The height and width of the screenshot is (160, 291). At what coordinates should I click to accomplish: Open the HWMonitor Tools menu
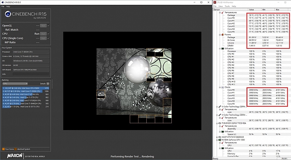pos(227,6)
